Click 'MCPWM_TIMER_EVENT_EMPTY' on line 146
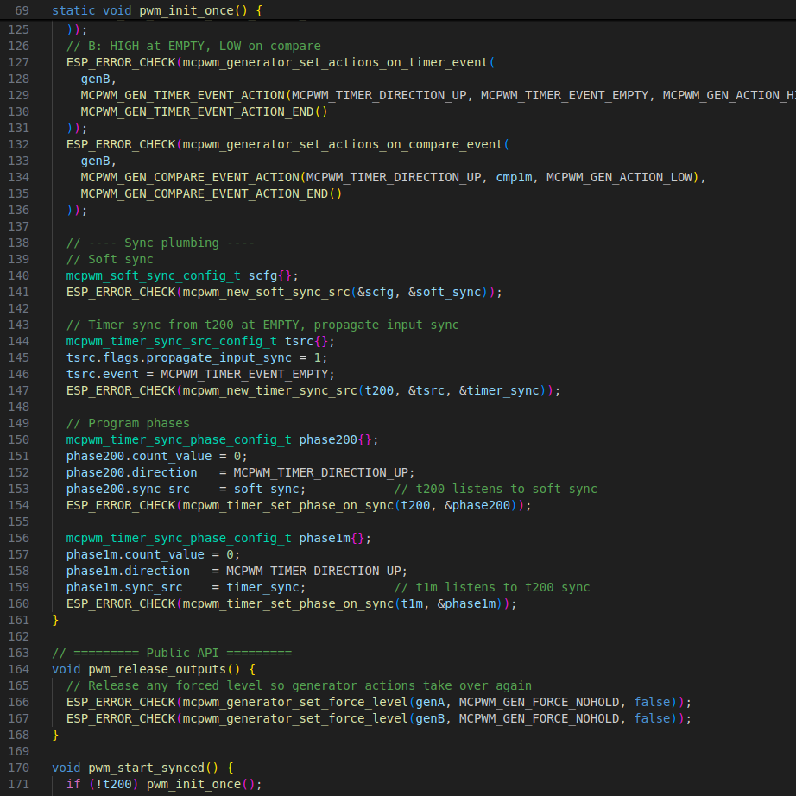The height and width of the screenshot is (796, 796). pos(244,374)
